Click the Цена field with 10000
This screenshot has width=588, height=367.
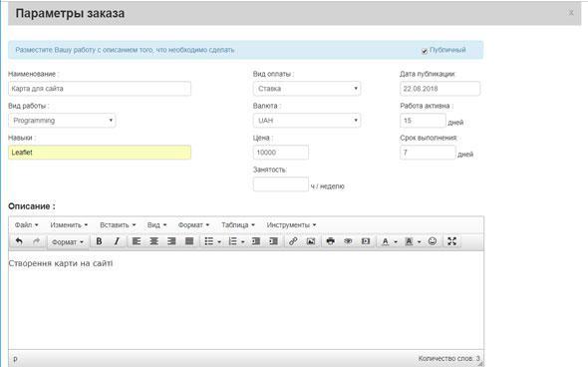(281, 153)
